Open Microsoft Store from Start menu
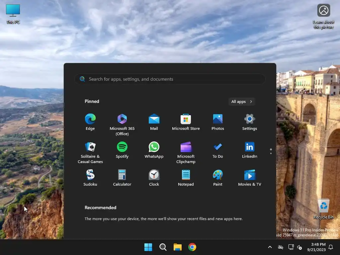340x255 pixels. click(x=186, y=122)
